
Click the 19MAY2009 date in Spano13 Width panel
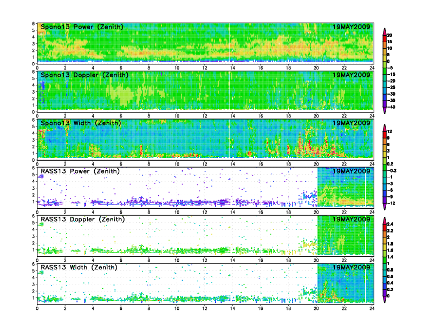tap(352, 123)
